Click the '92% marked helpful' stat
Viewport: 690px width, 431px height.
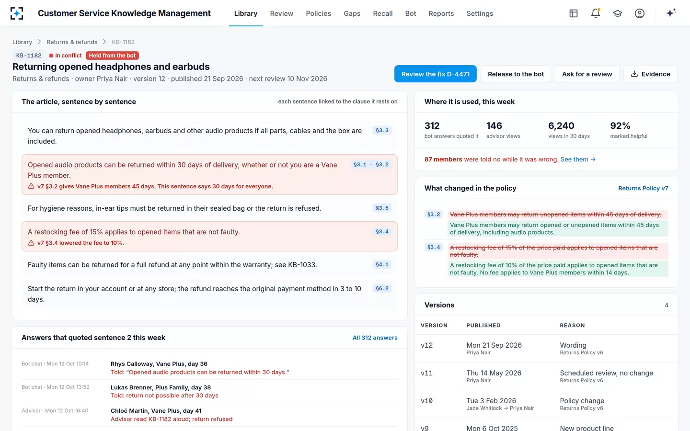629,130
